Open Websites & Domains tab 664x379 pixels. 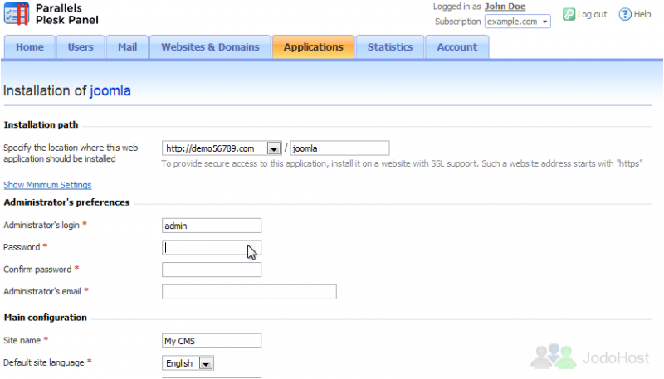point(210,47)
